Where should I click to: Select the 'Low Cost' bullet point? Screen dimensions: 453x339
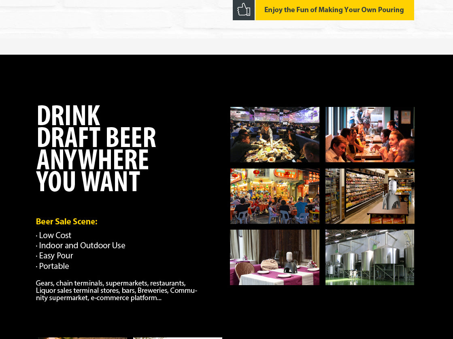click(x=55, y=235)
